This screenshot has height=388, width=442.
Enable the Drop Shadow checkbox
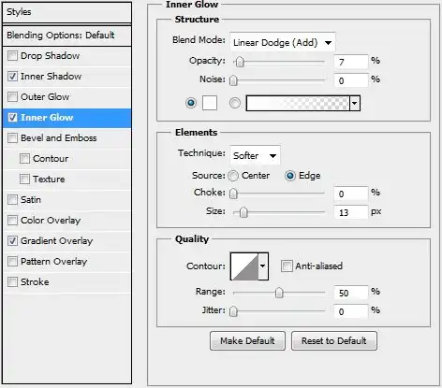[12, 56]
